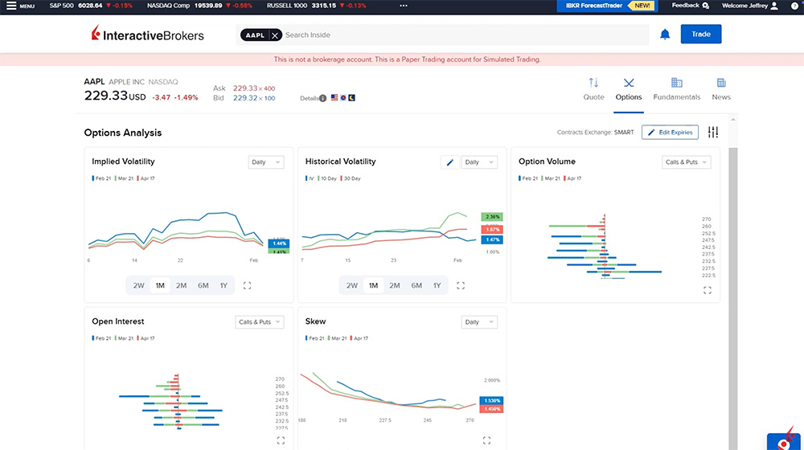The width and height of the screenshot is (804, 450).
Task: Expand Skew chart fullscreen
Action: click(x=486, y=440)
